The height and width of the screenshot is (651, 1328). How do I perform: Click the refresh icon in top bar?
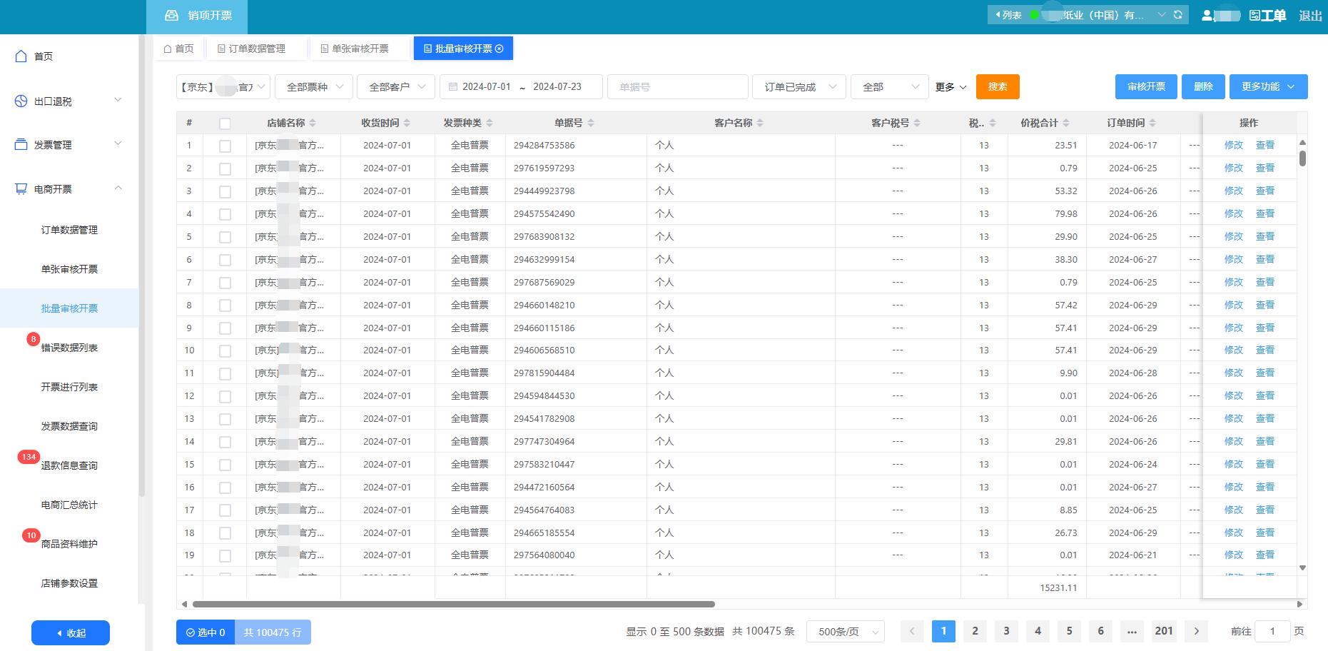pos(1178,14)
